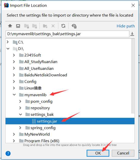Click the project directory toolbar icon
The height and width of the screenshot is (160, 140).
[26, 26]
